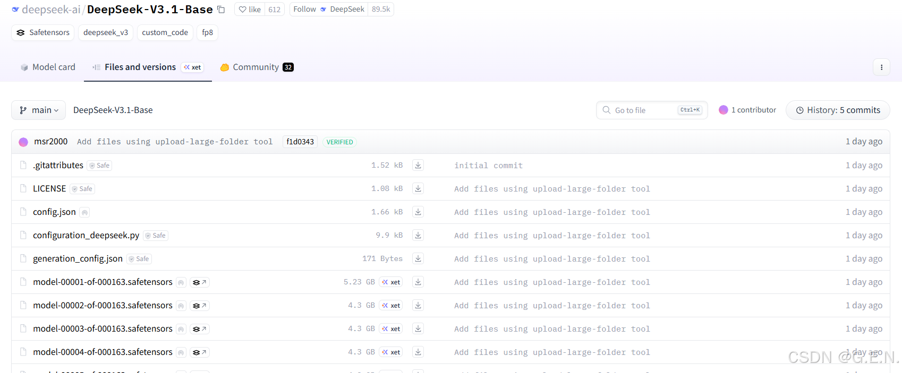This screenshot has width=902, height=373.
Task: Click the 'initial commit' message link
Action: coord(488,166)
